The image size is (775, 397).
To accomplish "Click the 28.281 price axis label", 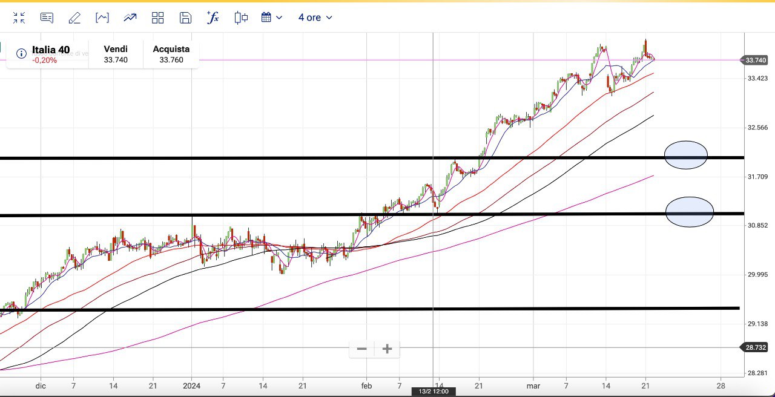I will pos(757,373).
